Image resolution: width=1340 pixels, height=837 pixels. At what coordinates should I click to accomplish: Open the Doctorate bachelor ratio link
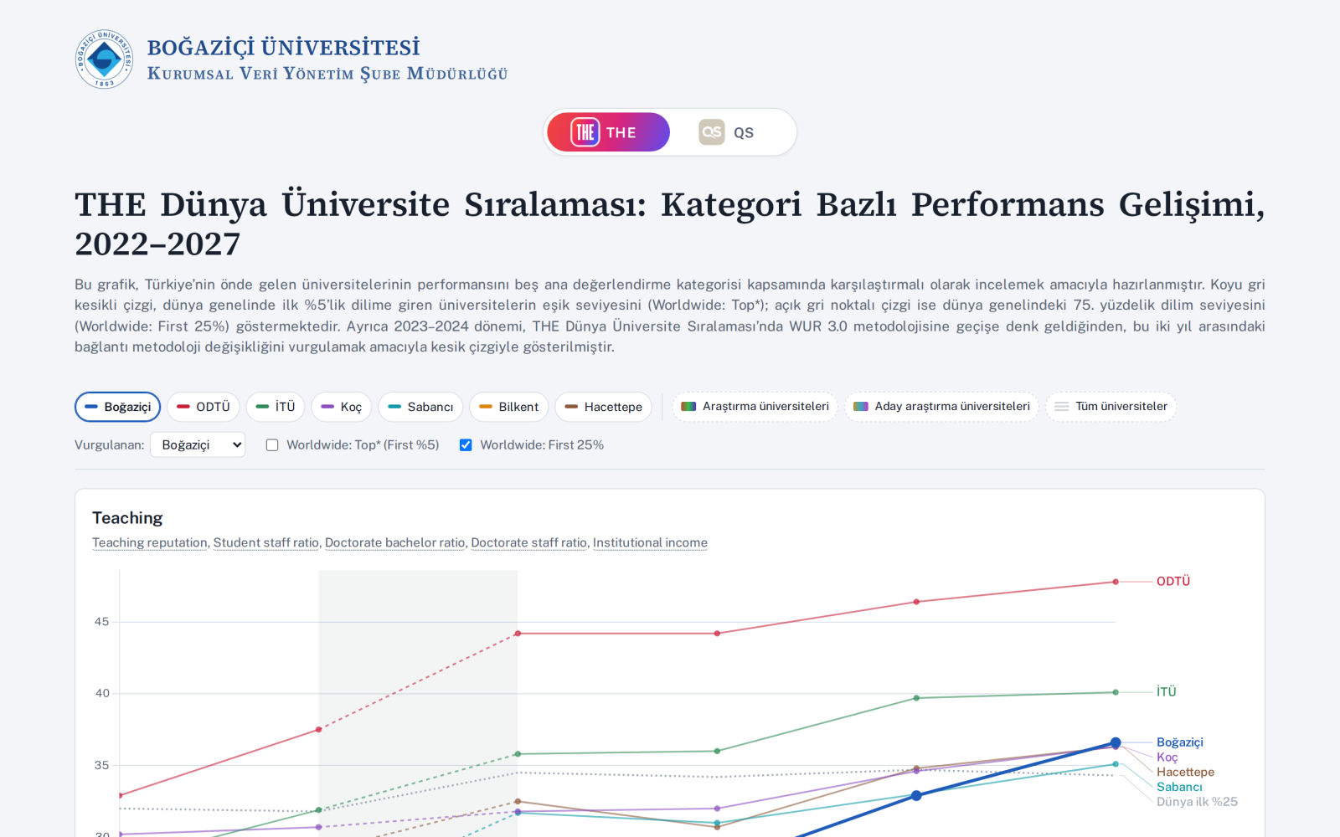[395, 542]
